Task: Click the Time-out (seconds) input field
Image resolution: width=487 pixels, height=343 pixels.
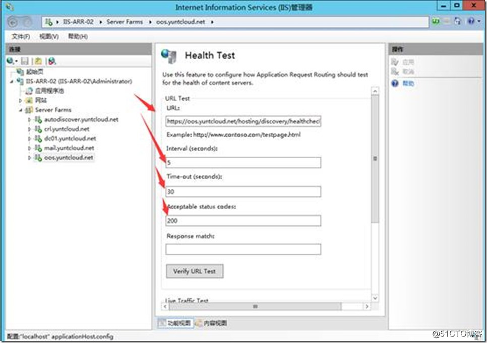Action: click(243, 191)
